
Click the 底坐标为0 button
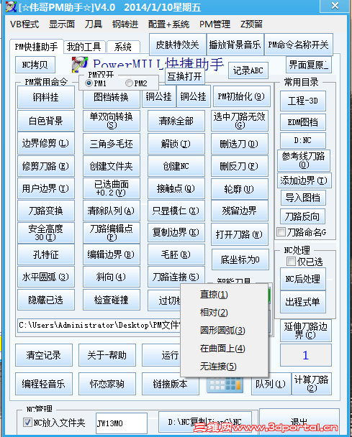coord(240,259)
